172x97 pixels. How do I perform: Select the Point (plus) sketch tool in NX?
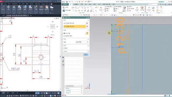click(x=88, y=8)
